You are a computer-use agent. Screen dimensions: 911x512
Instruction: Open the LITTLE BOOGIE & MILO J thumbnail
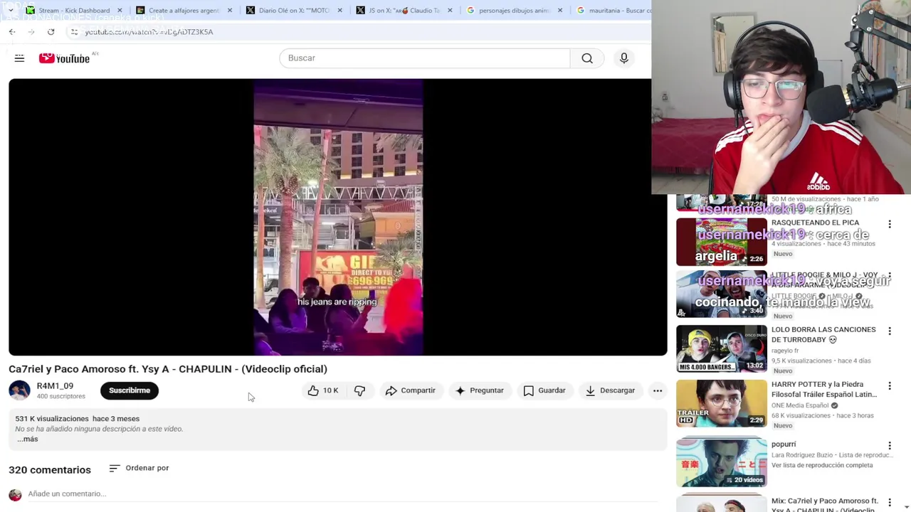(x=722, y=294)
